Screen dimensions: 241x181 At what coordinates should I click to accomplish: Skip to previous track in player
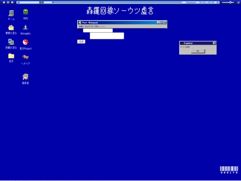[x=4, y=2]
